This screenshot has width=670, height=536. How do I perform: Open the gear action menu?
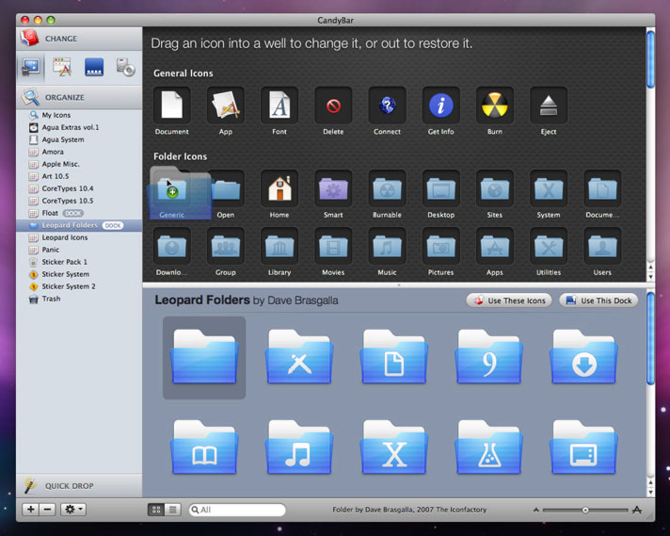pyautogui.click(x=73, y=509)
